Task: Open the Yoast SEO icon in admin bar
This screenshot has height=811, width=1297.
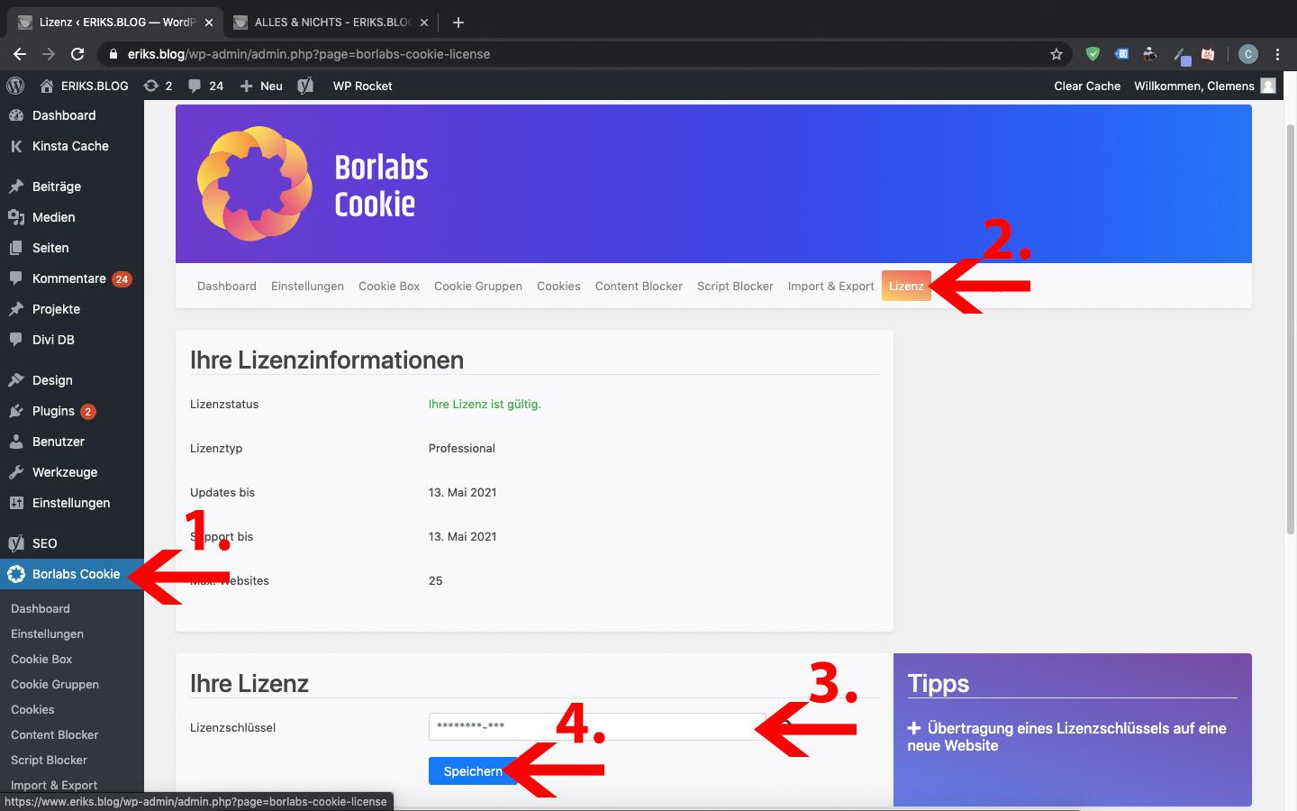Action: point(305,86)
